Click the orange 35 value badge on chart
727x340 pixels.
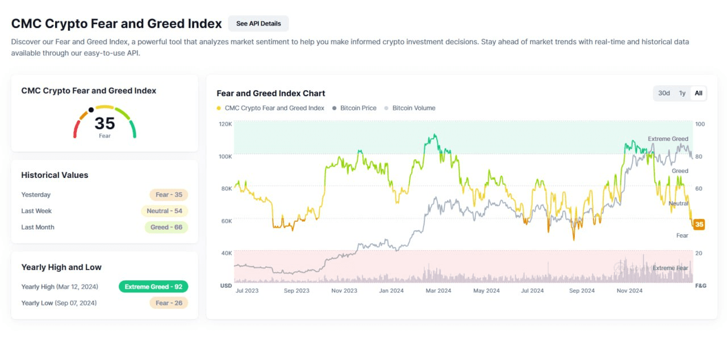[699, 225]
